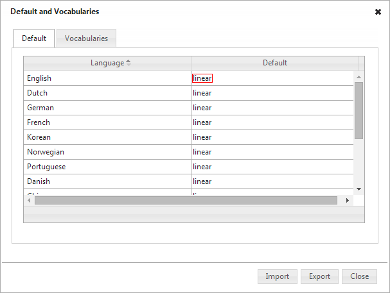Image resolution: width=390 pixels, height=293 pixels.
Task: Select the Default tab
Action: click(34, 38)
